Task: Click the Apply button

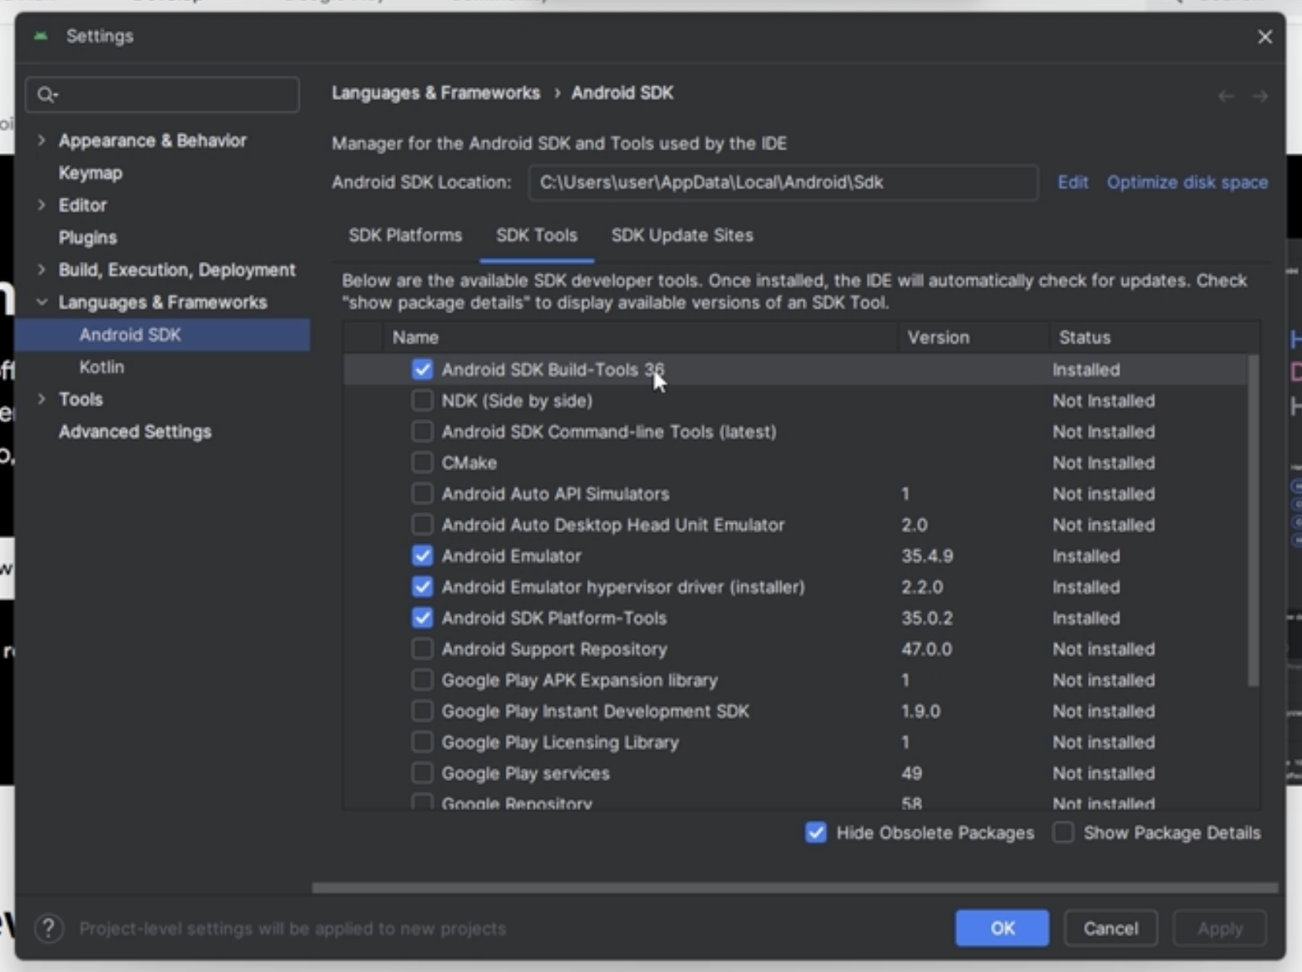Action: click(x=1220, y=928)
